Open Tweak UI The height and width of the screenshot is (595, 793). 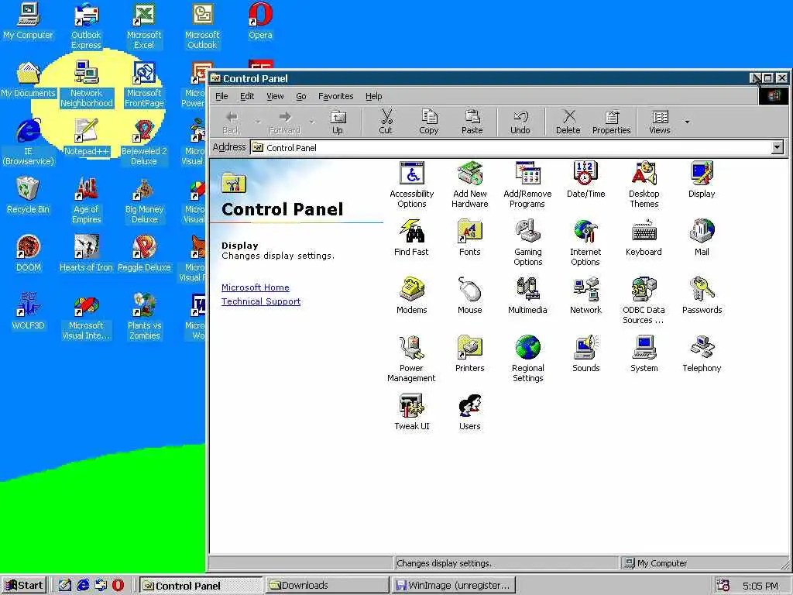tap(412, 412)
